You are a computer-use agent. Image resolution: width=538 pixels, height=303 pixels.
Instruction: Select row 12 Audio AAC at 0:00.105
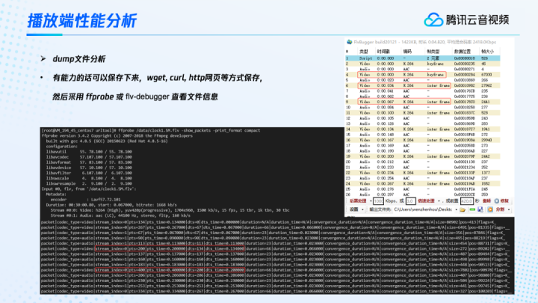coord(422,118)
